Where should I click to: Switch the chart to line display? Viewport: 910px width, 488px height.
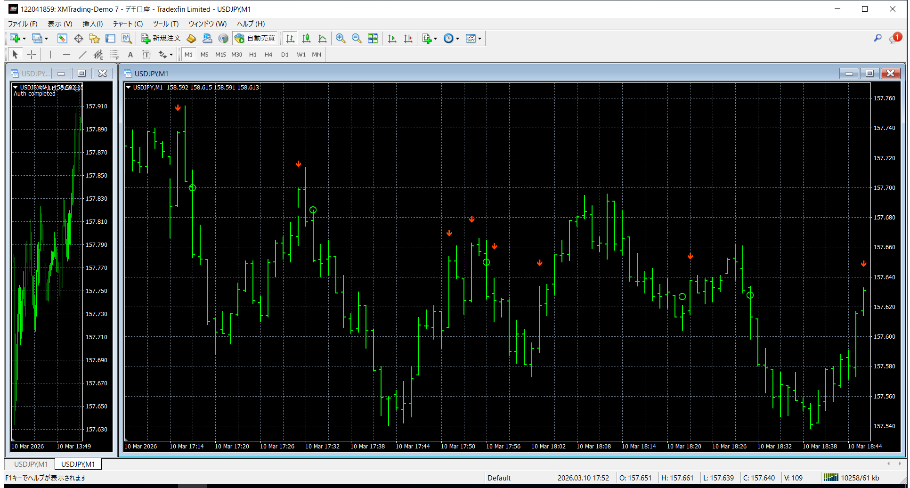(322, 38)
